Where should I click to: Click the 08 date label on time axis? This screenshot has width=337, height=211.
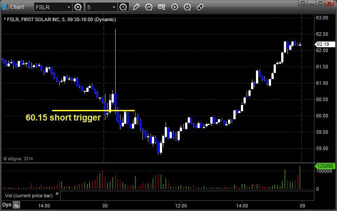click(105, 206)
